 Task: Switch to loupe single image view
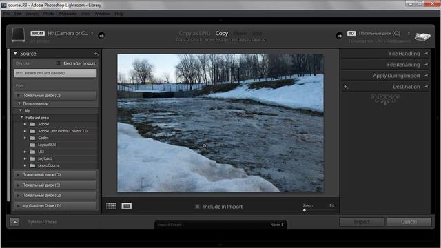(127, 206)
